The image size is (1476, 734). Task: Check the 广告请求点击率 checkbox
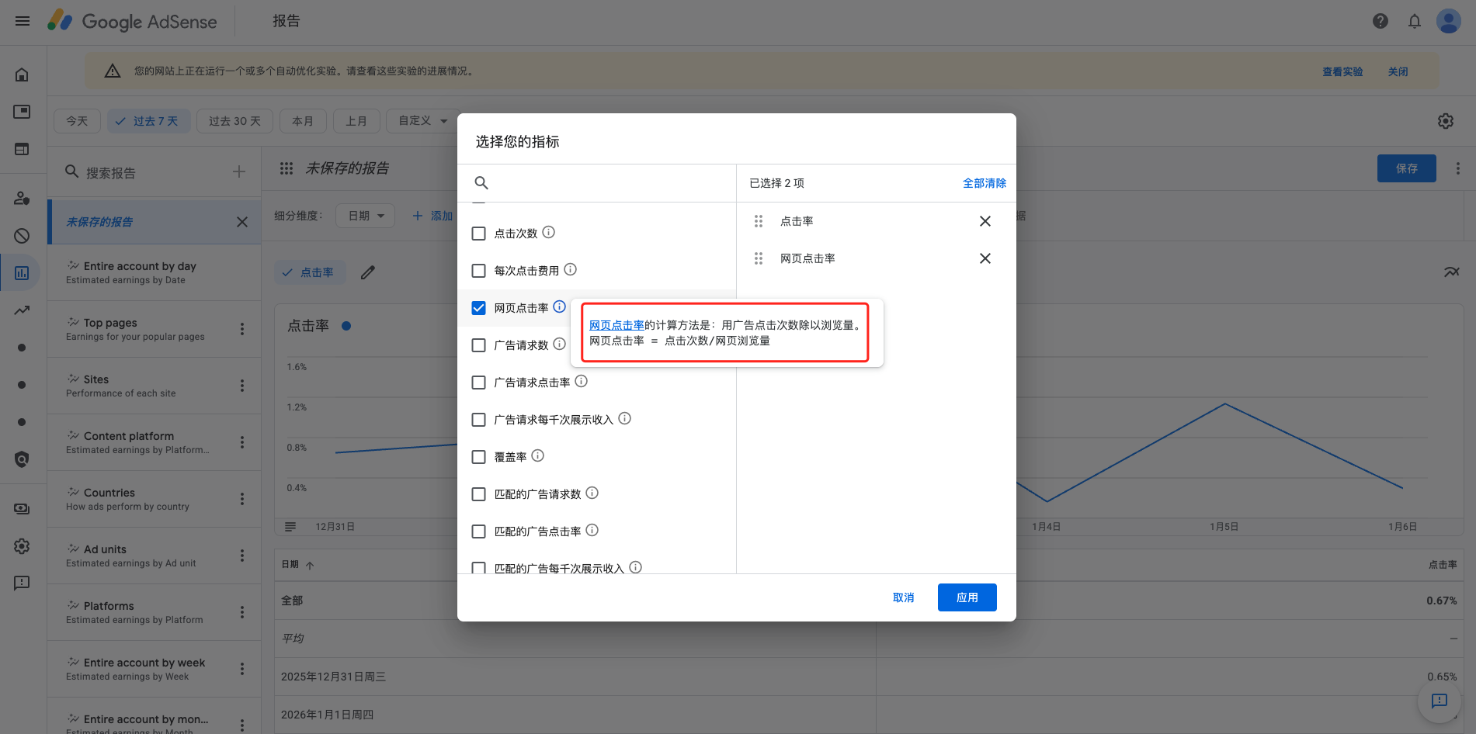point(479,383)
